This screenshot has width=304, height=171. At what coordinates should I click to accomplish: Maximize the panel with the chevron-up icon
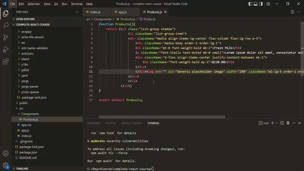coord(294,123)
